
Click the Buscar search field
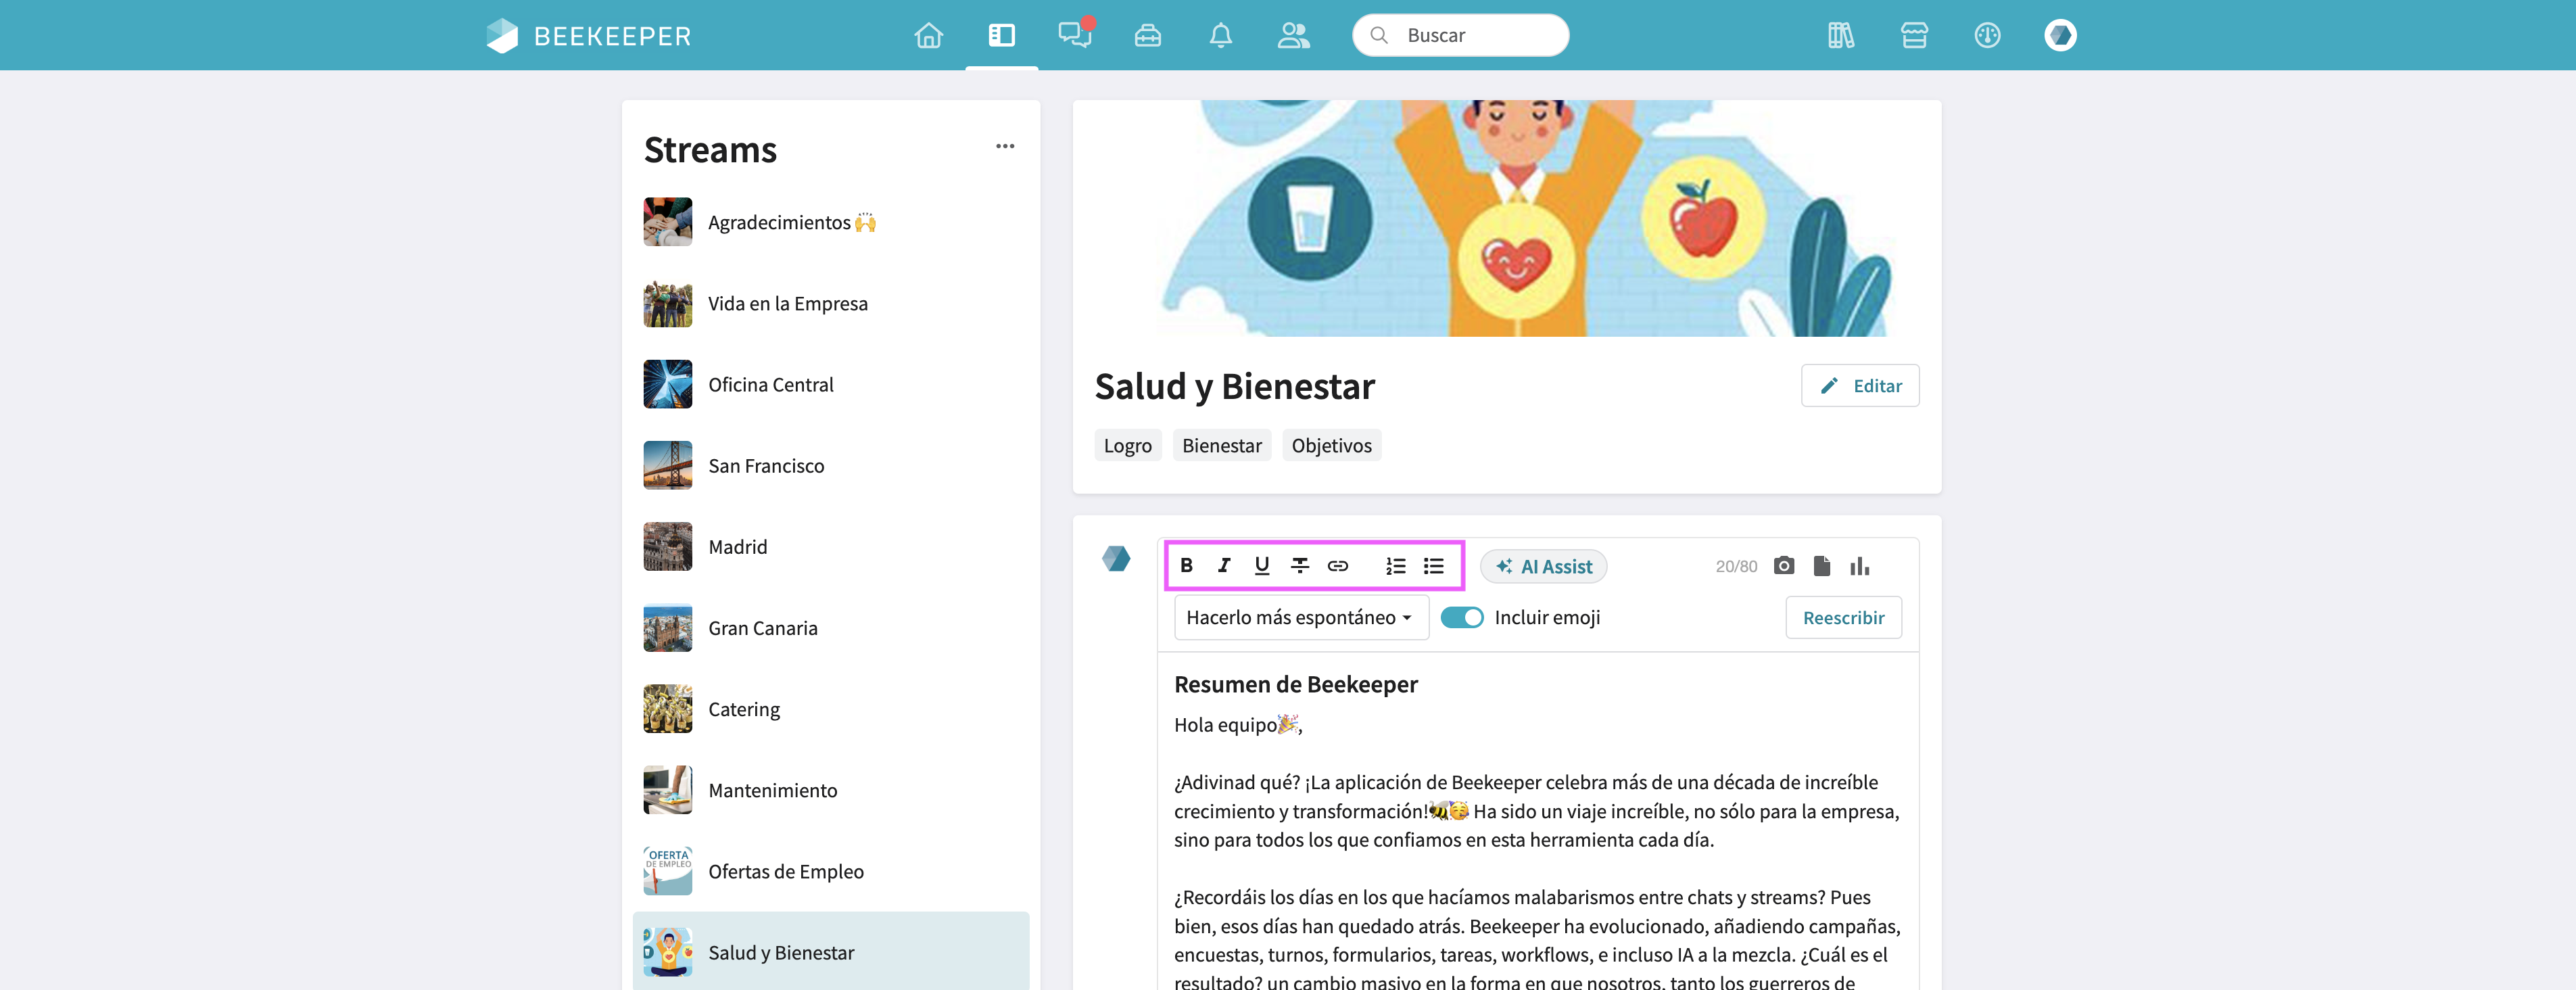[x=1460, y=35]
